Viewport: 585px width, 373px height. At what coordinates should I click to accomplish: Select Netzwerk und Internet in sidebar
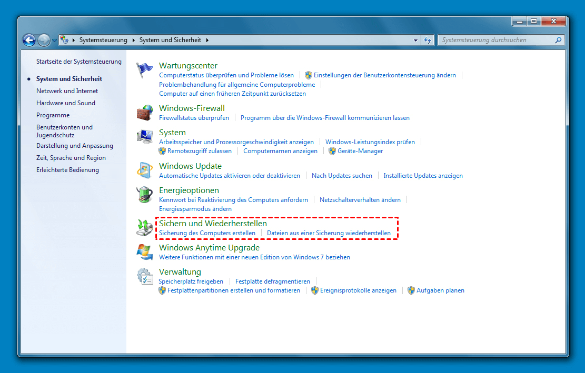pyautogui.click(x=67, y=91)
